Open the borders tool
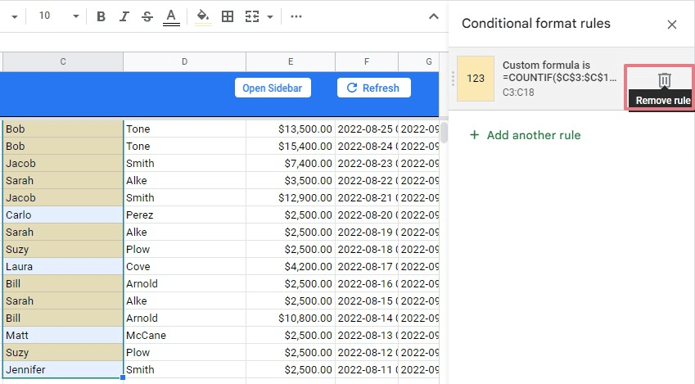The width and height of the screenshot is (695, 384). tap(228, 16)
